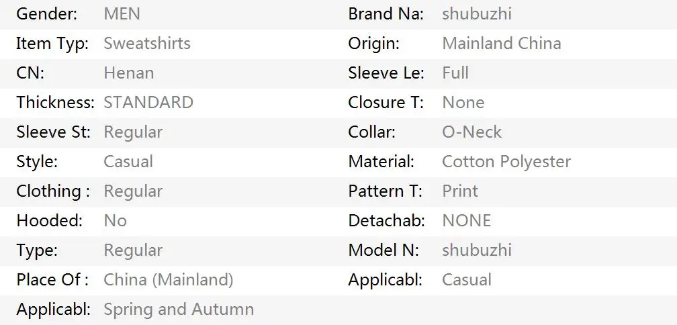677x325 pixels.
Task: Click the Sleeve Le value Full
Action: point(455,73)
